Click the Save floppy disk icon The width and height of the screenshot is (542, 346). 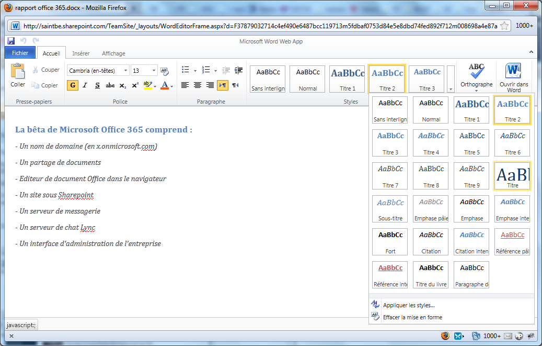[11, 40]
